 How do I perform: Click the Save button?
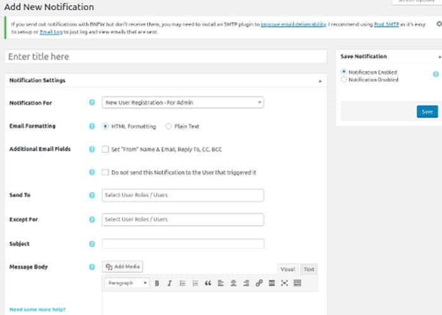coord(427,112)
